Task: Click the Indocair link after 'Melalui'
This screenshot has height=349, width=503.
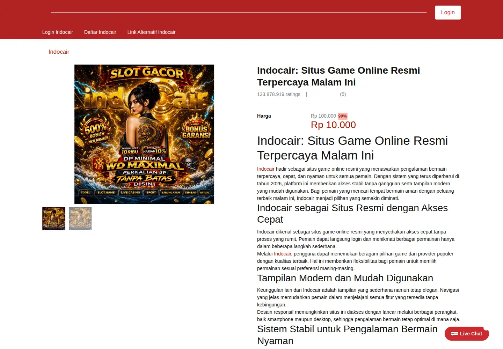Action: [x=283, y=254]
